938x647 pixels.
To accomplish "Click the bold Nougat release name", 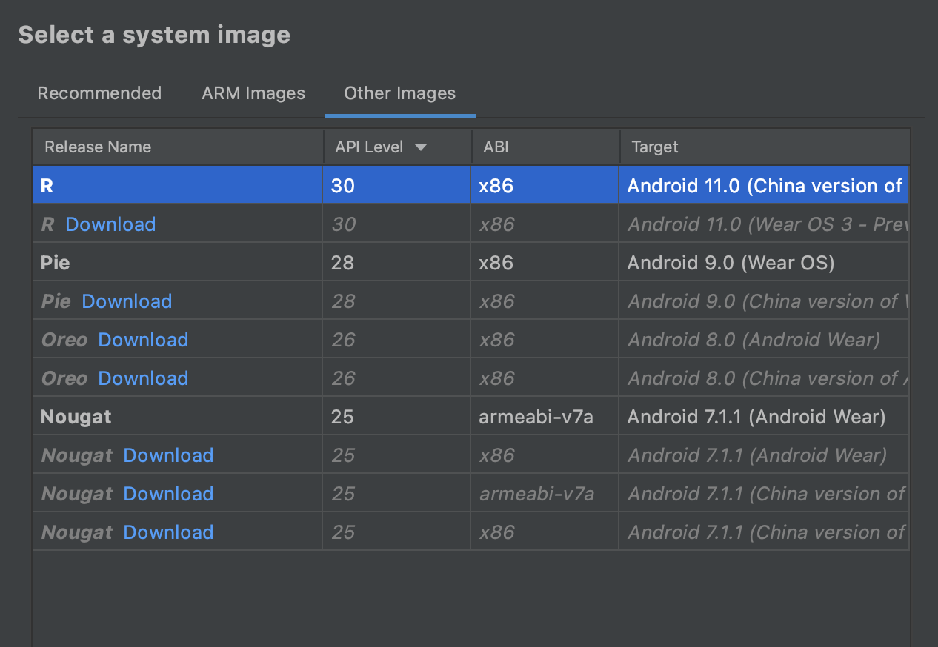I will pyautogui.click(x=76, y=417).
